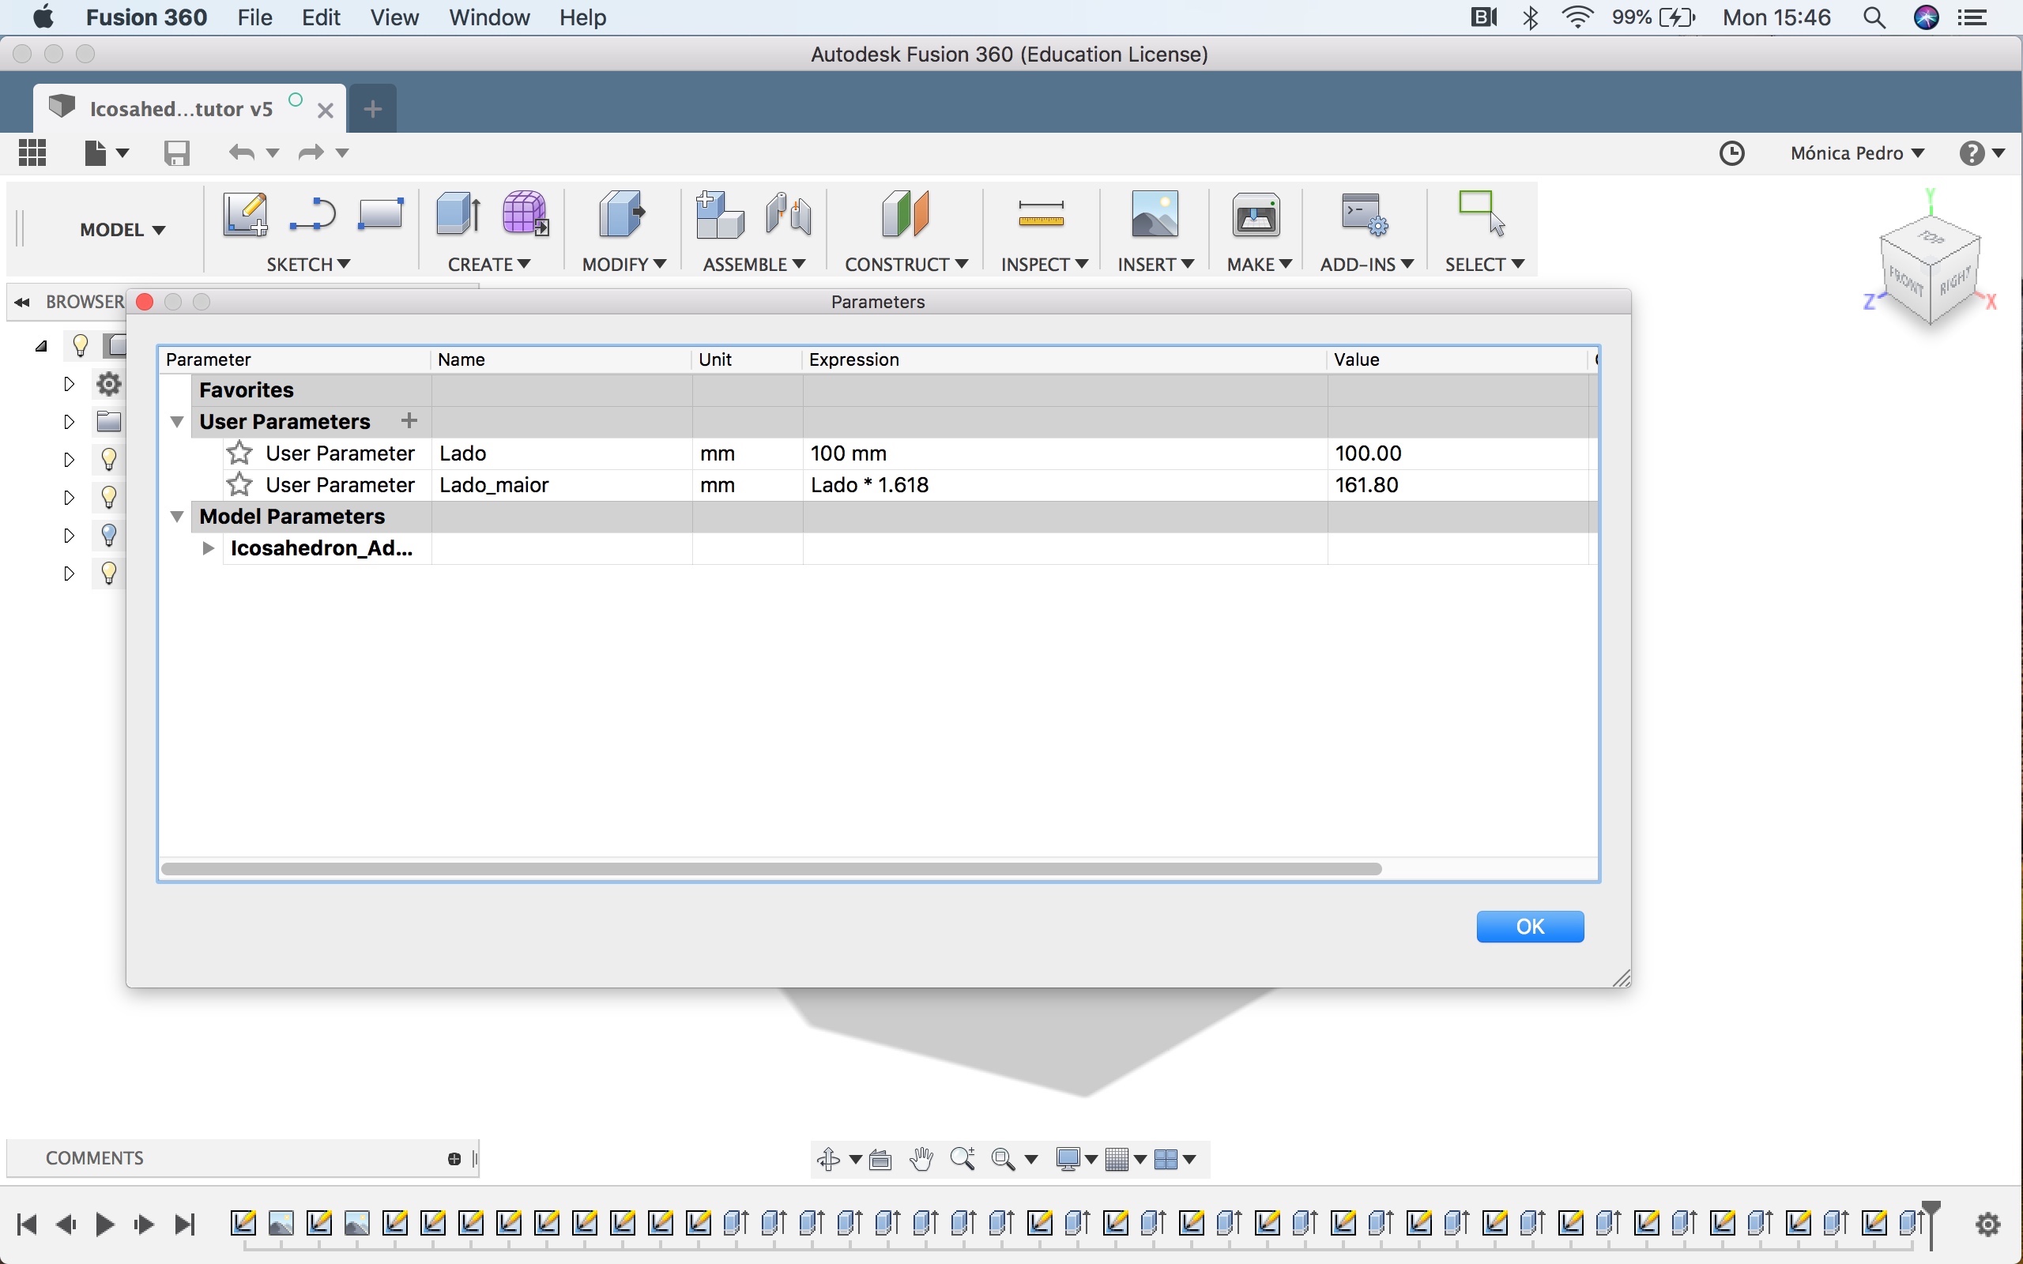Click the Select tool icon
This screenshot has width=2023, height=1264.
(1482, 214)
